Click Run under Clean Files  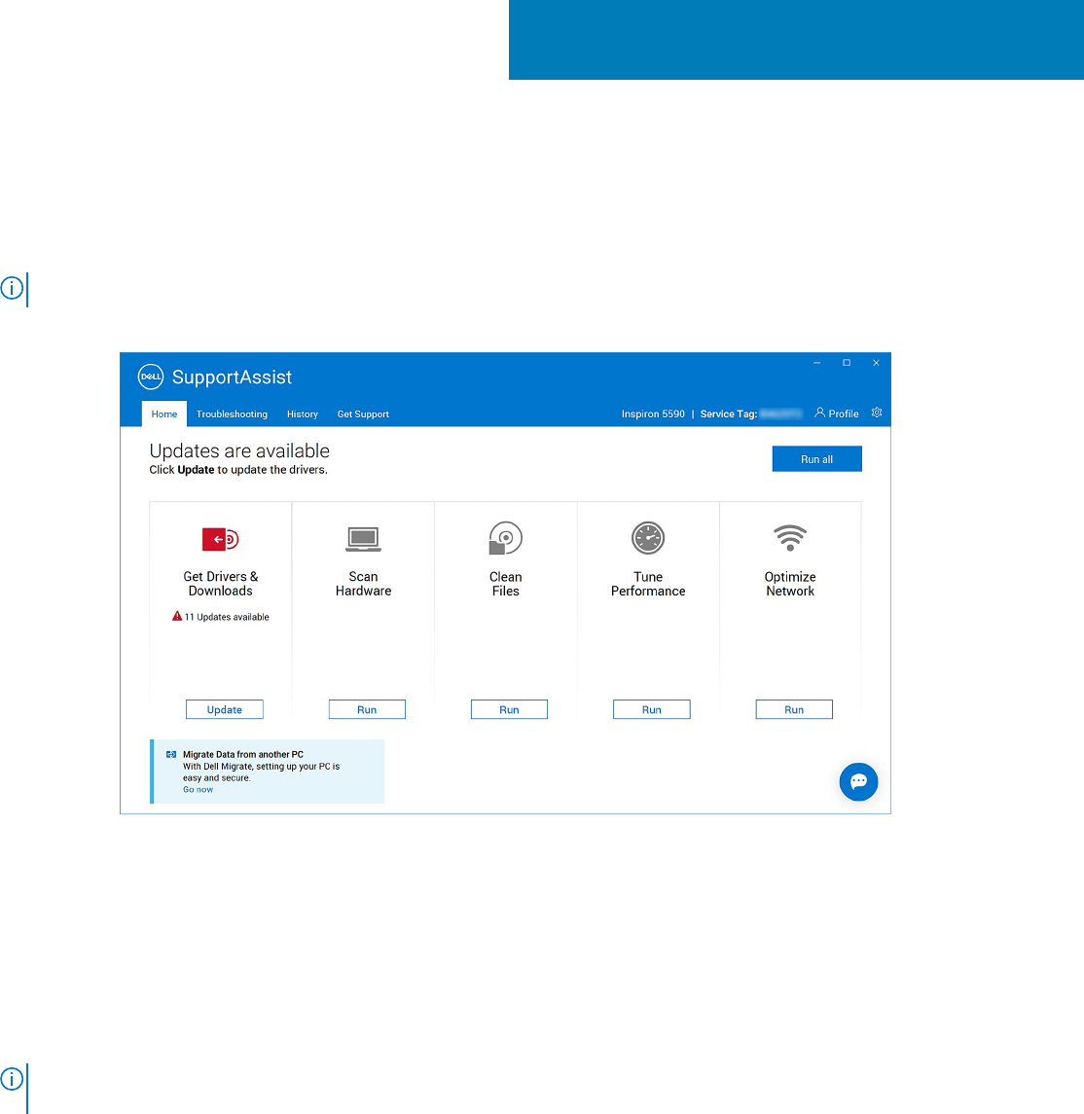(x=509, y=709)
